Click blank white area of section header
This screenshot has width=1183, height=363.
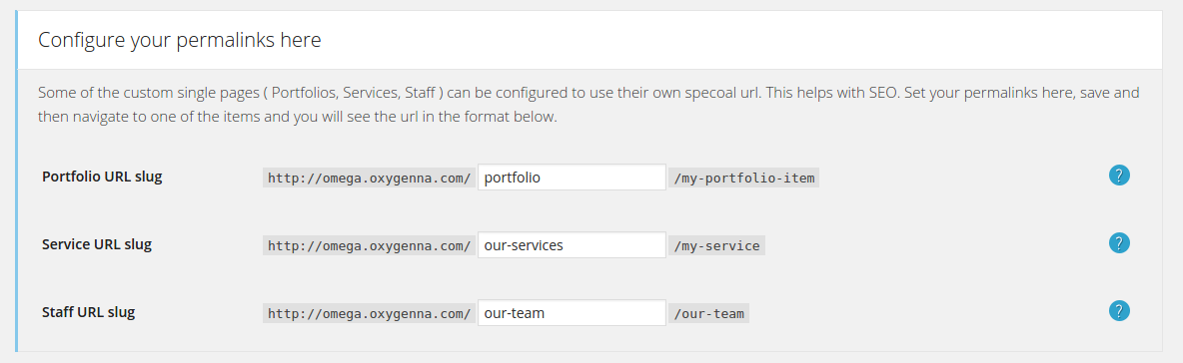click(x=739, y=40)
